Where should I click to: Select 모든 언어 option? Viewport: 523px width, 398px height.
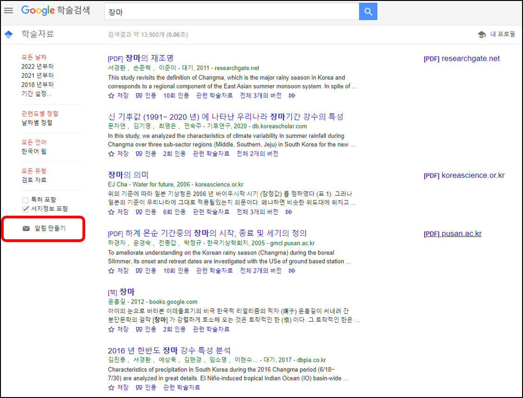[34, 143]
